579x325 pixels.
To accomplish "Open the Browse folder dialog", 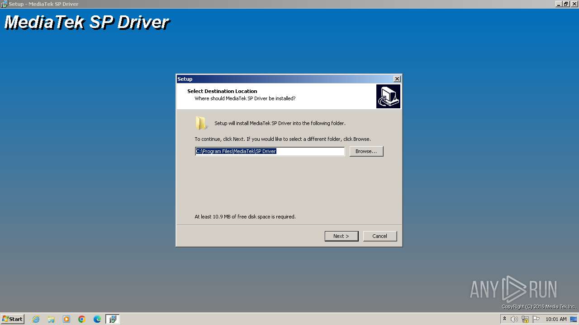I will (x=366, y=151).
